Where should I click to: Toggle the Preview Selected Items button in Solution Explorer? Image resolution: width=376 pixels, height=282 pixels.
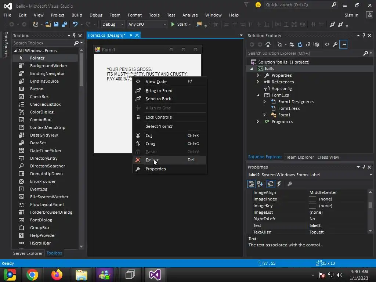point(343,44)
